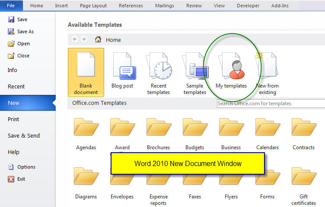Screen dimensions: 325x207
Task: Click the Options icon in sidebar
Action: tap(11, 167)
